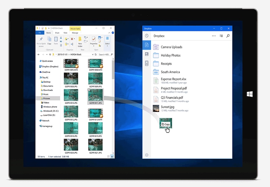Screen dimensions: 270x187
Task: Switch to the View tab
Action: [65, 33]
